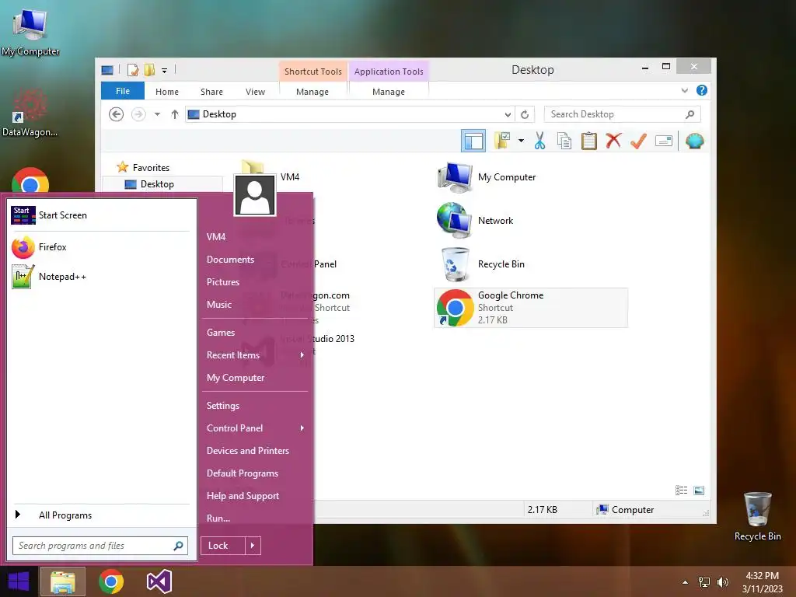796x597 pixels.
Task: Open Settings from start menu
Action: (x=223, y=406)
